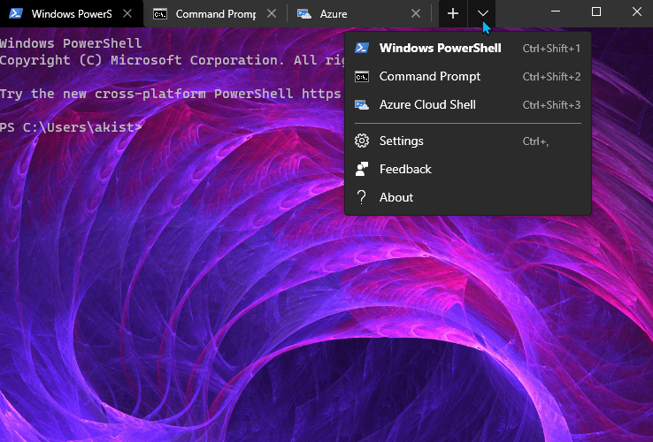653x442 pixels.
Task: Switch to the Azure tab
Action: click(359, 14)
